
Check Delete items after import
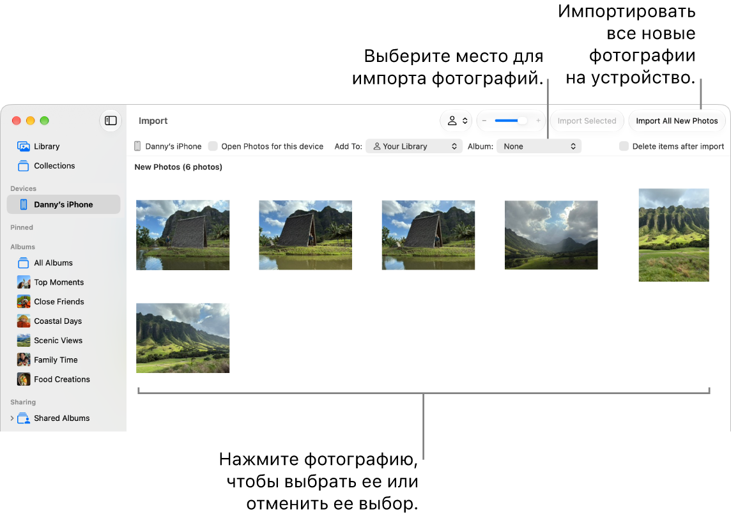[624, 146]
